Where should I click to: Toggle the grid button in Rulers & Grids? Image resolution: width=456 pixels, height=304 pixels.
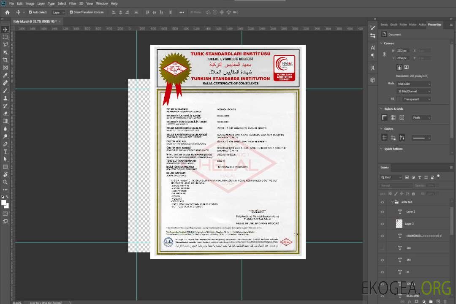(x=393, y=117)
